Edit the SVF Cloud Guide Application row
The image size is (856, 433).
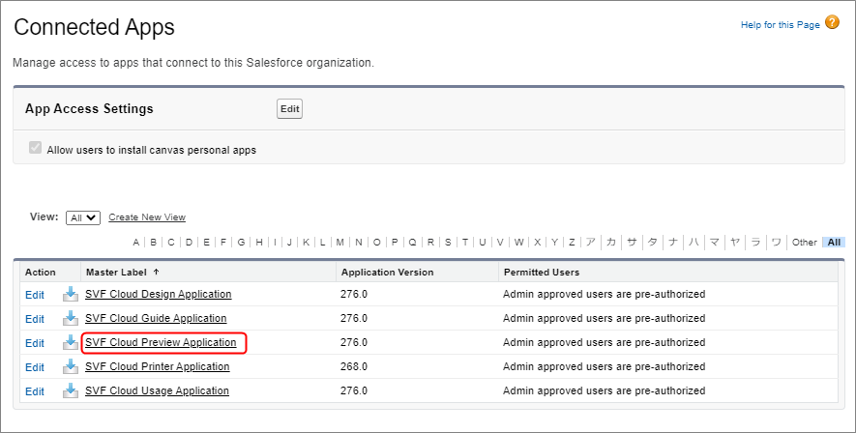(35, 319)
